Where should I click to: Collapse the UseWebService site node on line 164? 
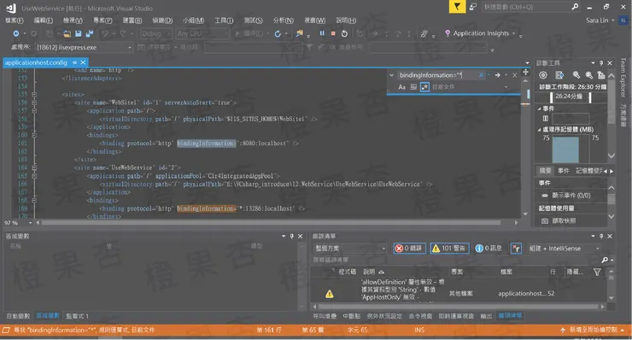click(34, 167)
